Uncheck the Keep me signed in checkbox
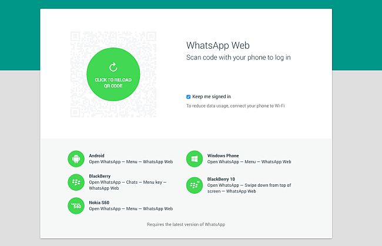Image resolution: width=382 pixels, height=246 pixels. [x=188, y=97]
